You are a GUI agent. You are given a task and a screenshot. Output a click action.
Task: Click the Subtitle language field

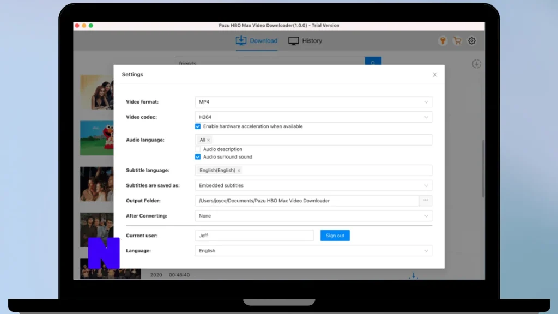point(313,170)
